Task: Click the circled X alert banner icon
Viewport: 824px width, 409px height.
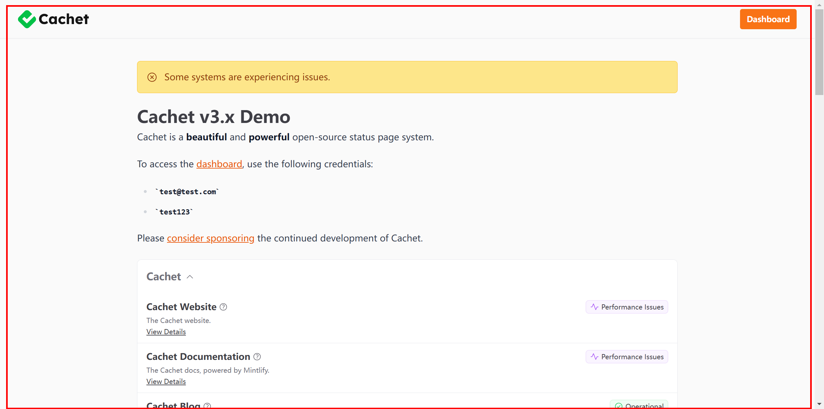Action: click(x=152, y=77)
